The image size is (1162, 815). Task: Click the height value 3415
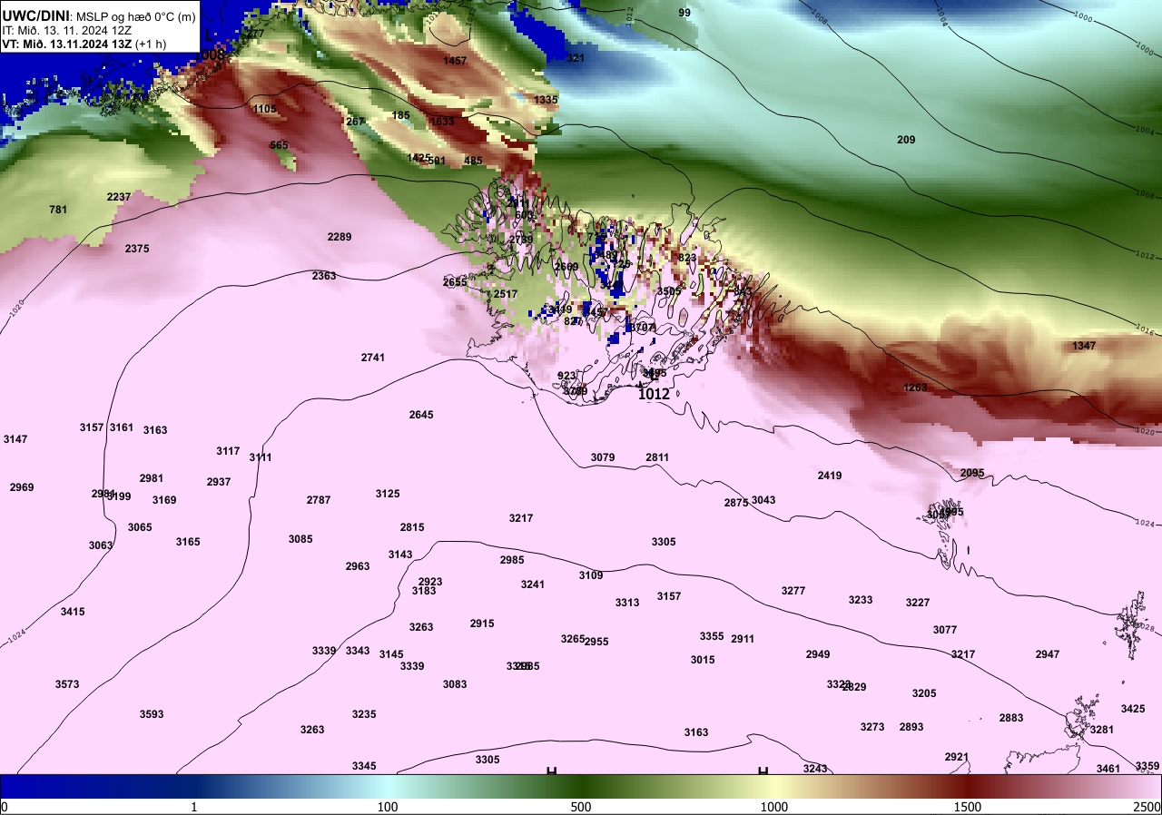coord(73,612)
